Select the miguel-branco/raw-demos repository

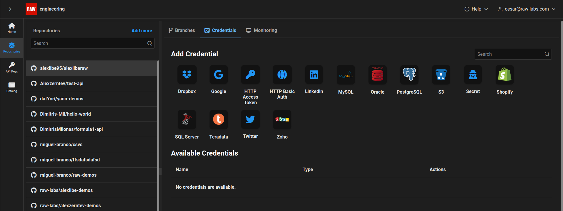pos(92,175)
